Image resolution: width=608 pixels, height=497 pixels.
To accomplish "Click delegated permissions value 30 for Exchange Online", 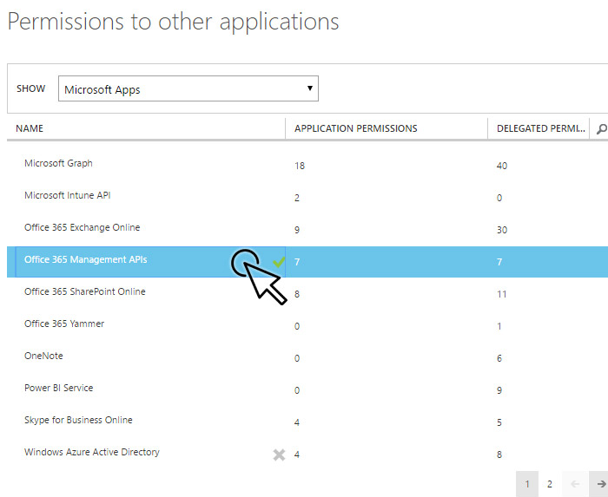I will [502, 231].
